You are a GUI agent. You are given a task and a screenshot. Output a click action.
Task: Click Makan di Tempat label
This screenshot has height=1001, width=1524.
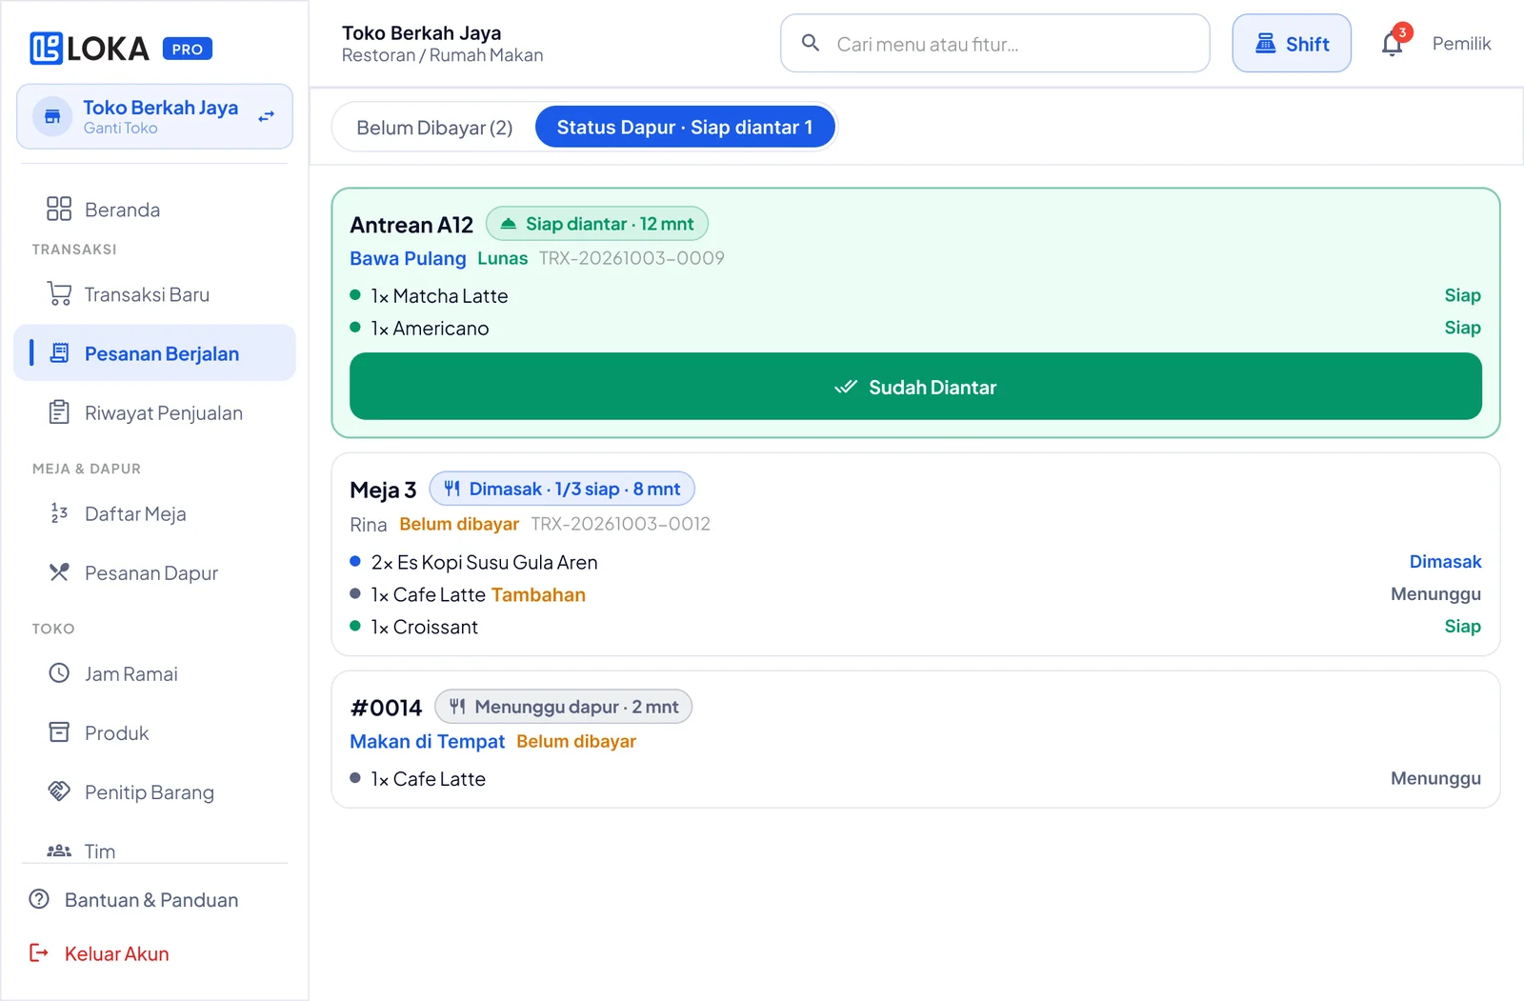[427, 741]
